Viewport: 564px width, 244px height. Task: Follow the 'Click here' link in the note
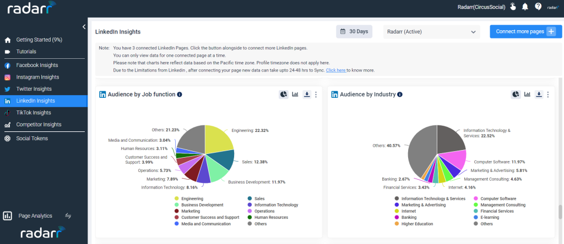tap(336, 70)
